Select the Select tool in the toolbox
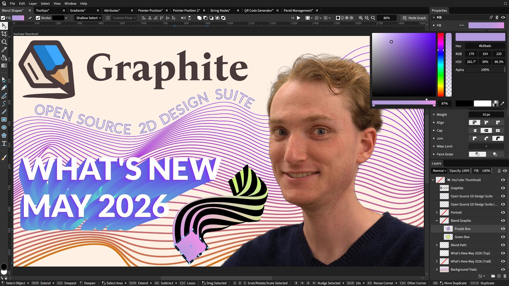509x286 pixels. [x=4, y=26]
